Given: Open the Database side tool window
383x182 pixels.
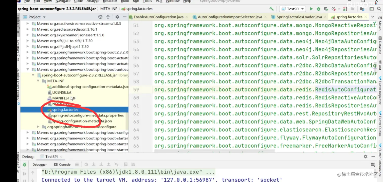Looking at the screenshot, I should 380,45.
